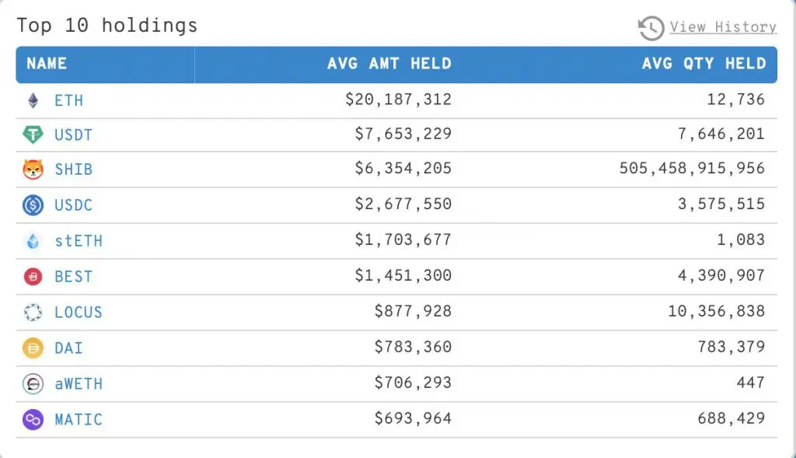
Task: Sort by AVG AMT HELD column
Action: 389,64
